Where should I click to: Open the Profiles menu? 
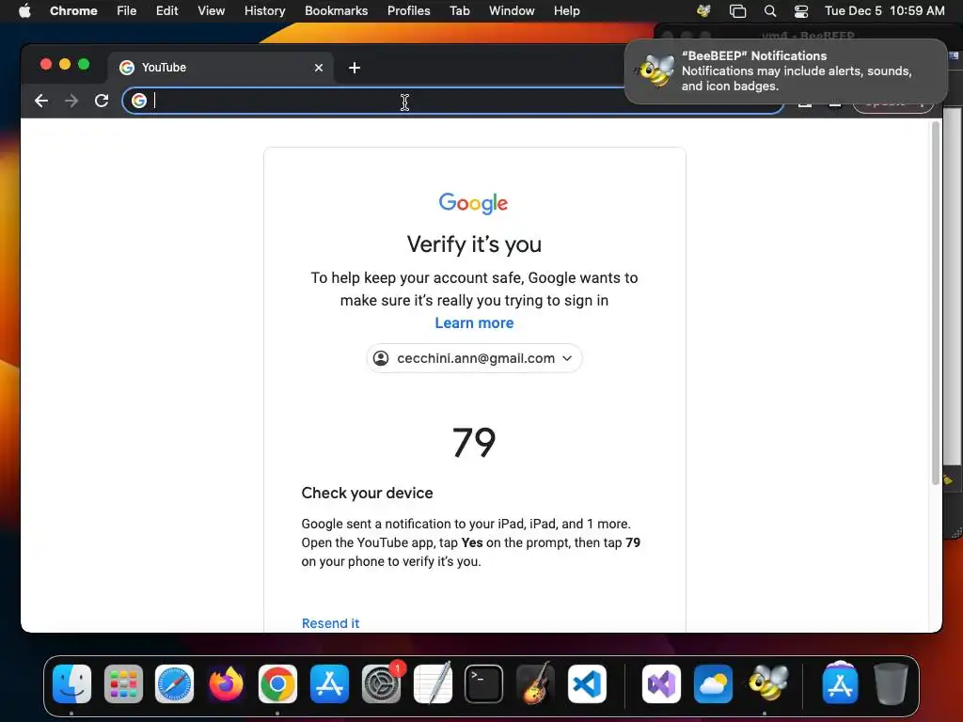(x=408, y=10)
